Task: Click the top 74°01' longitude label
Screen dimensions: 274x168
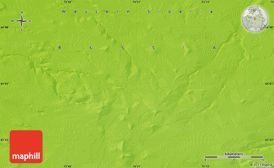Action: (x=136, y=2)
